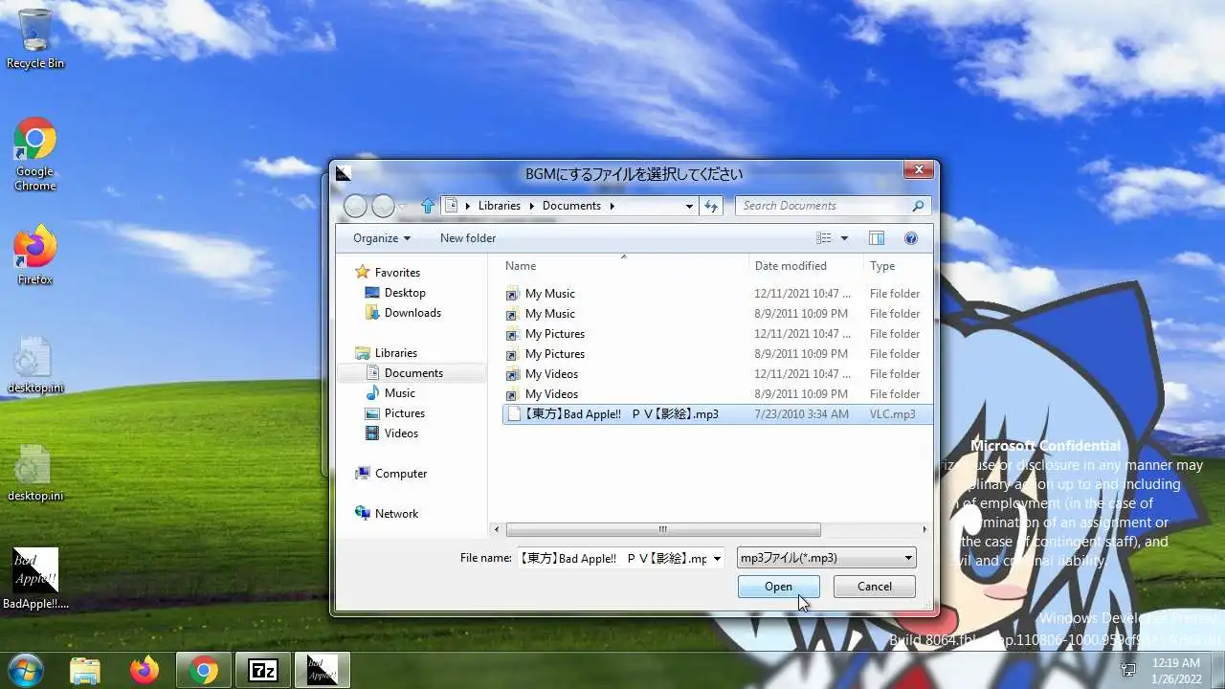Click the network icon in the system tray

click(1129, 670)
